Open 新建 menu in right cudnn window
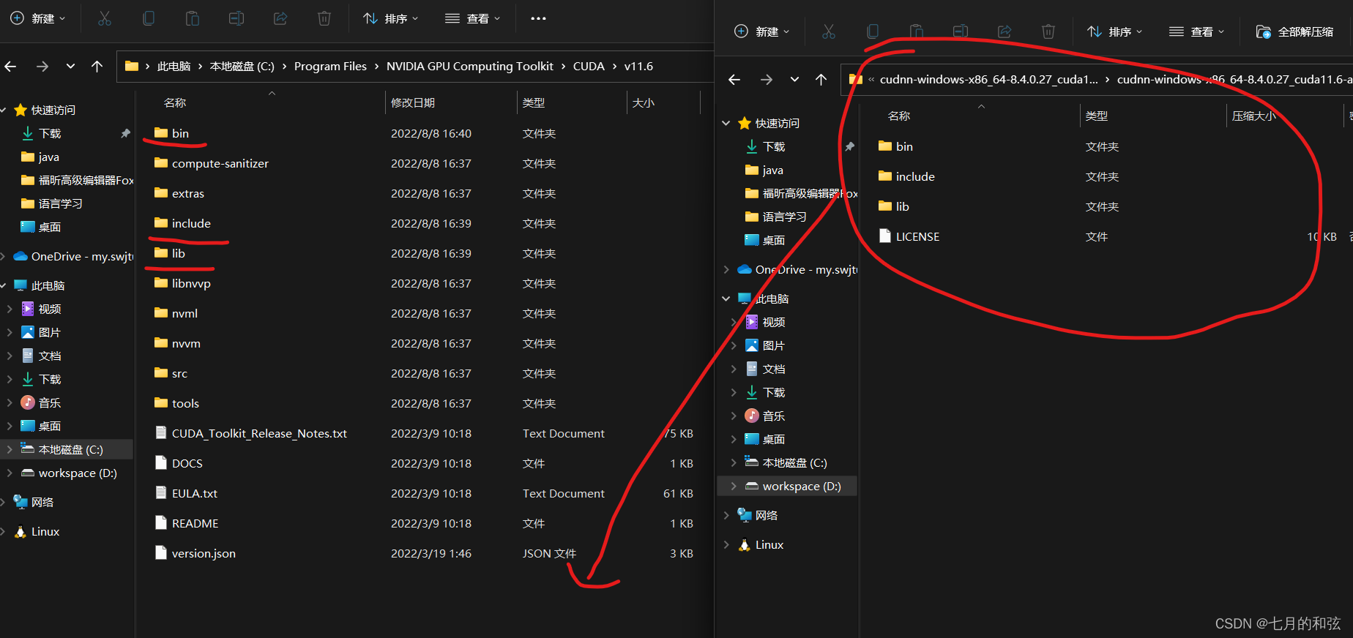 762,31
